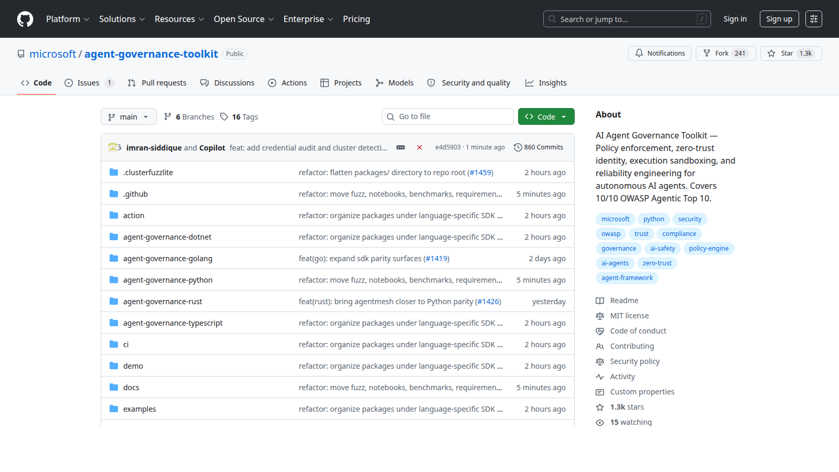Click the agent-governance-rust folder icon

click(114, 301)
